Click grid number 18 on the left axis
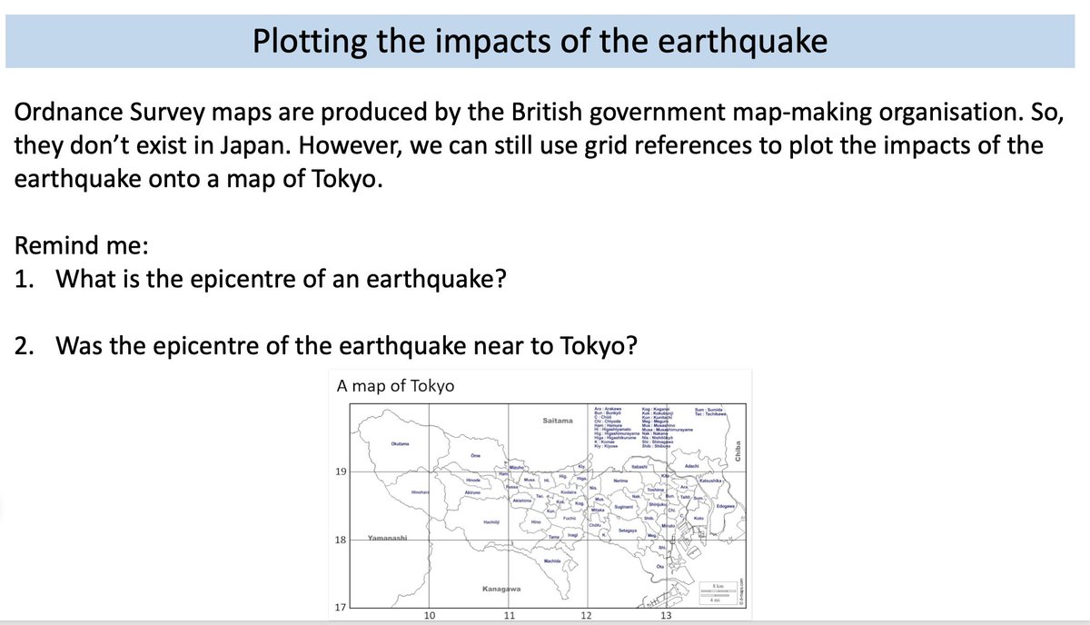 tap(342, 541)
